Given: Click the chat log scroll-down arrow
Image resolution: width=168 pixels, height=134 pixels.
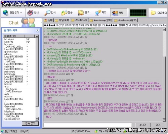Looking at the screenshot, I should (x=164, y=120).
